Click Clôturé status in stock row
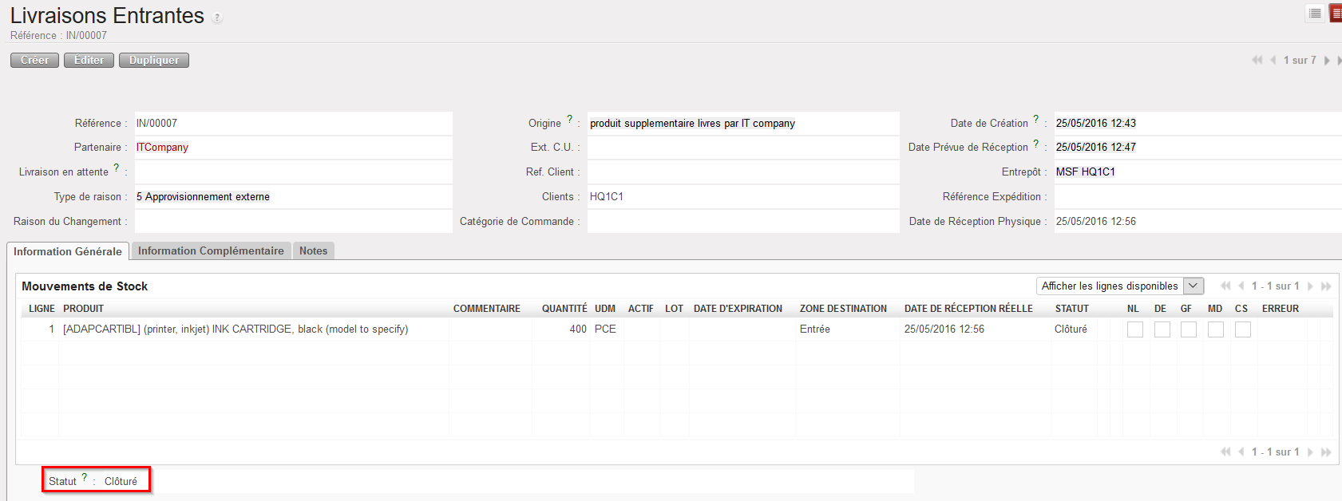This screenshot has height=501, width=1342. 1071,329
